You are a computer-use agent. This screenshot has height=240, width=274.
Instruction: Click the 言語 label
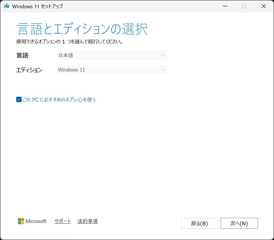click(22, 55)
